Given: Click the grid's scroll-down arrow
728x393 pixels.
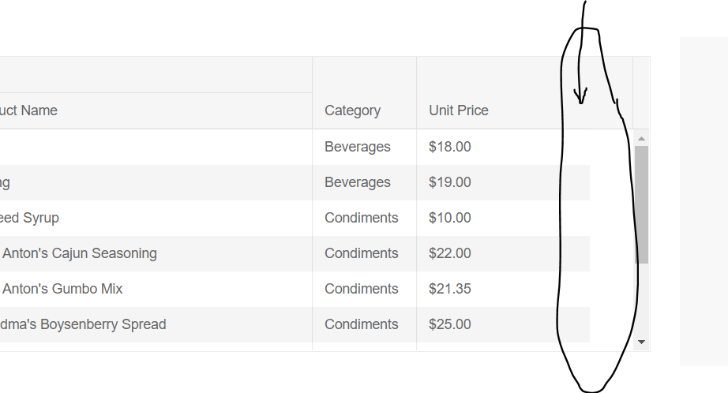Looking at the screenshot, I should pyautogui.click(x=641, y=342).
